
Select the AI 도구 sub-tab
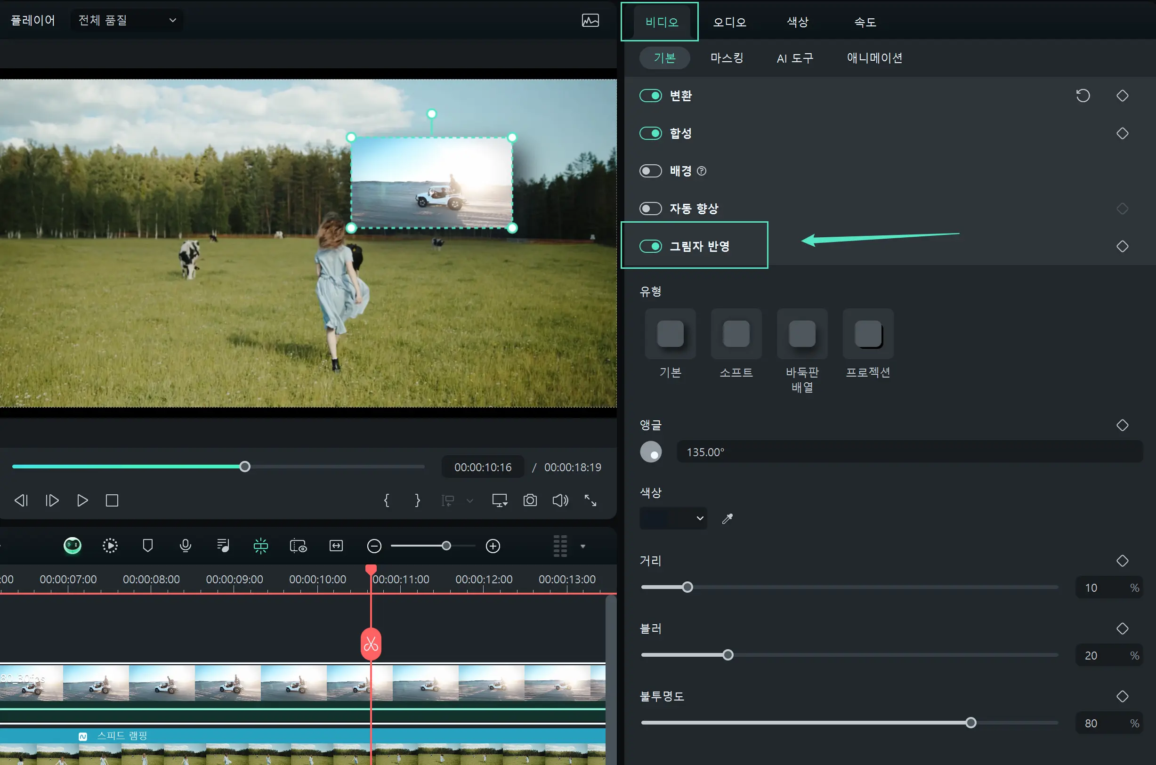(x=795, y=58)
